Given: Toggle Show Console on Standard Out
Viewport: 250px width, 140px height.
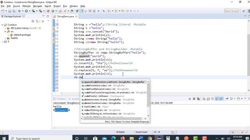Looking at the screenshot, I should coord(217,99).
